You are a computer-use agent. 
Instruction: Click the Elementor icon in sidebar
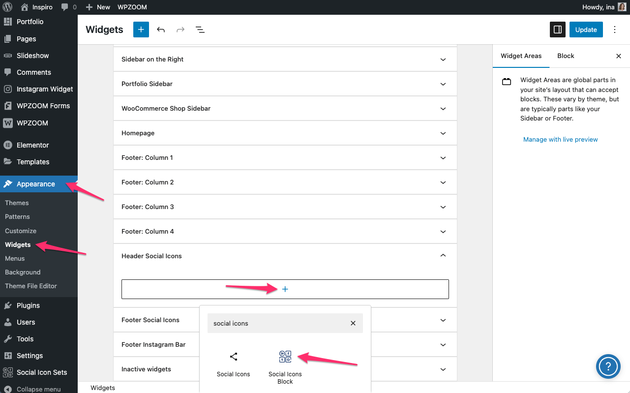[x=8, y=145]
